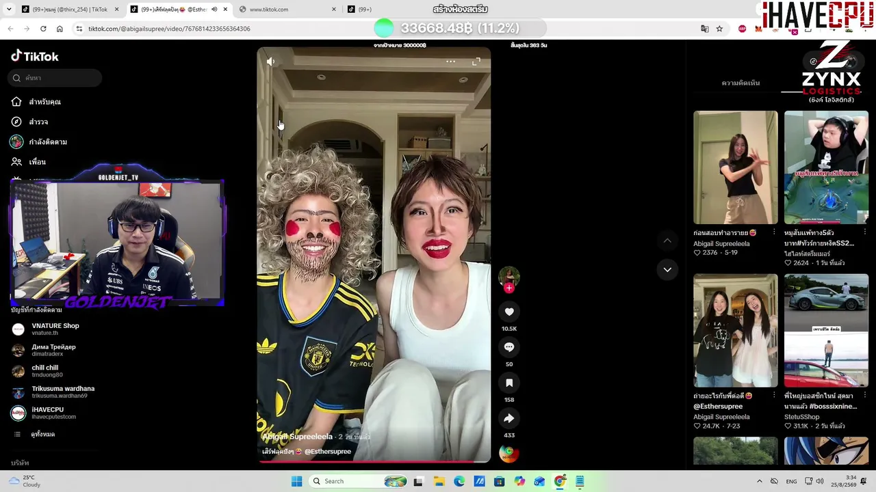Image resolution: width=876 pixels, height=492 pixels.
Task: Open the three-dot options on the video
Action: [450, 61]
